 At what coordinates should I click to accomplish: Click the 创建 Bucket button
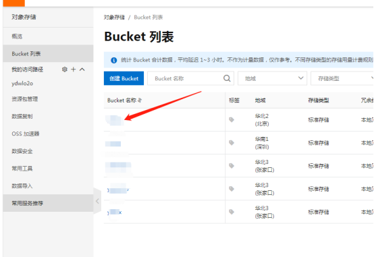point(124,78)
